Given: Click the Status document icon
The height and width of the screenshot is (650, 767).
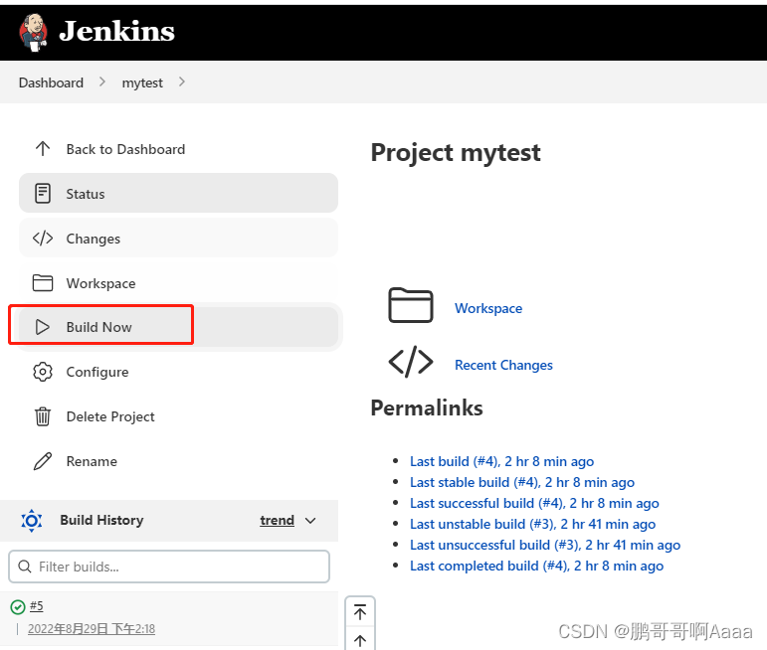Looking at the screenshot, I should 43,194.
